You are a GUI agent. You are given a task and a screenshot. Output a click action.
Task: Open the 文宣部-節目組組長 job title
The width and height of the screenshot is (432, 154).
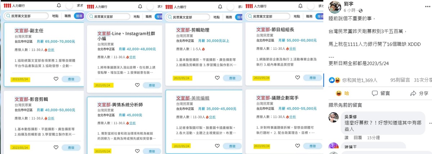tap(275, 30)
